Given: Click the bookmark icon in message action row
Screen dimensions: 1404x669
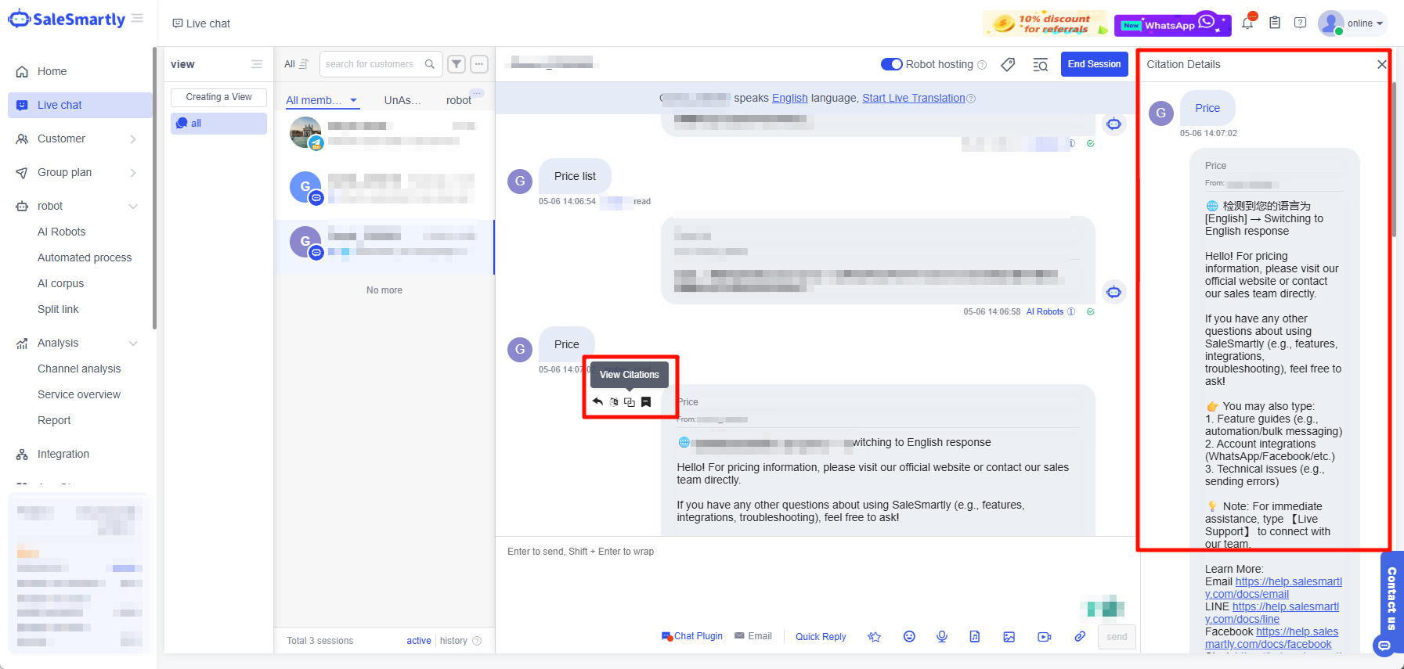Looking at the screenshot, I should tap(646, 401).
